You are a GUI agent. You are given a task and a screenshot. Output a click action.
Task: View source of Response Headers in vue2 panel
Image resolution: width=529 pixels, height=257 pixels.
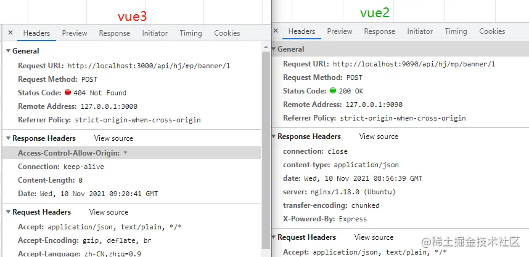(x=379, y=136)
